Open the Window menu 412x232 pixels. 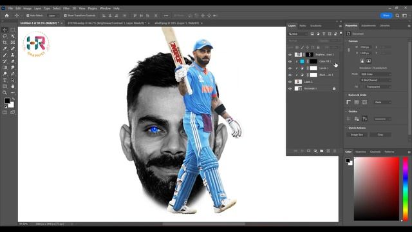click(105, 8)
